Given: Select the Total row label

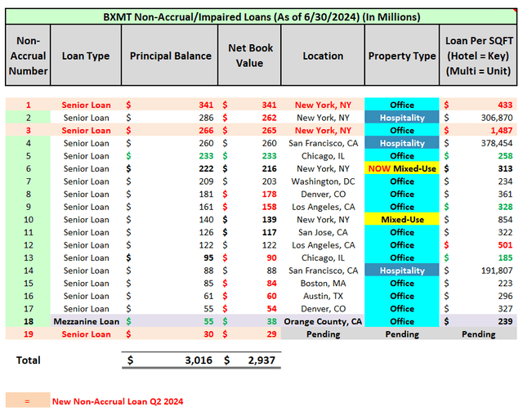Looking at the screenshot, I should click(x=28, y=360).
